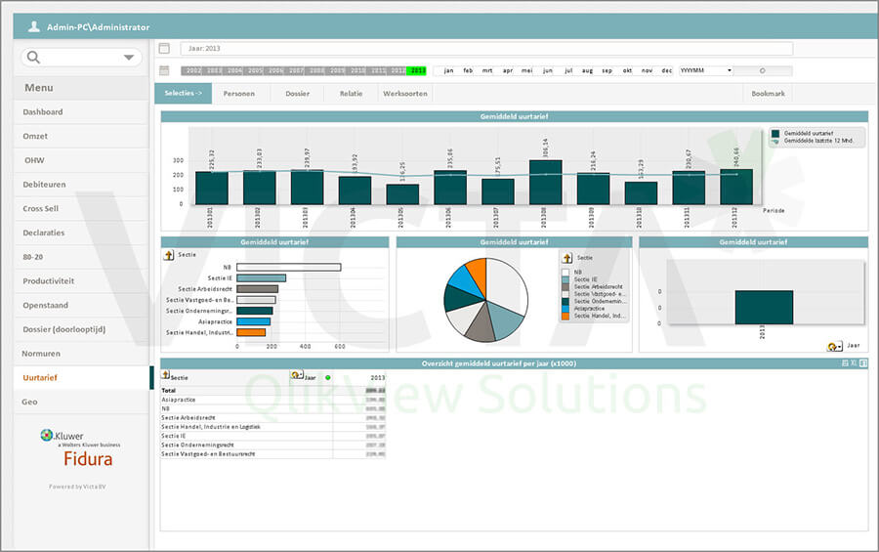
Task: Click the XL export icon in Overzicht caption
Action: click(x=854, y=363)
